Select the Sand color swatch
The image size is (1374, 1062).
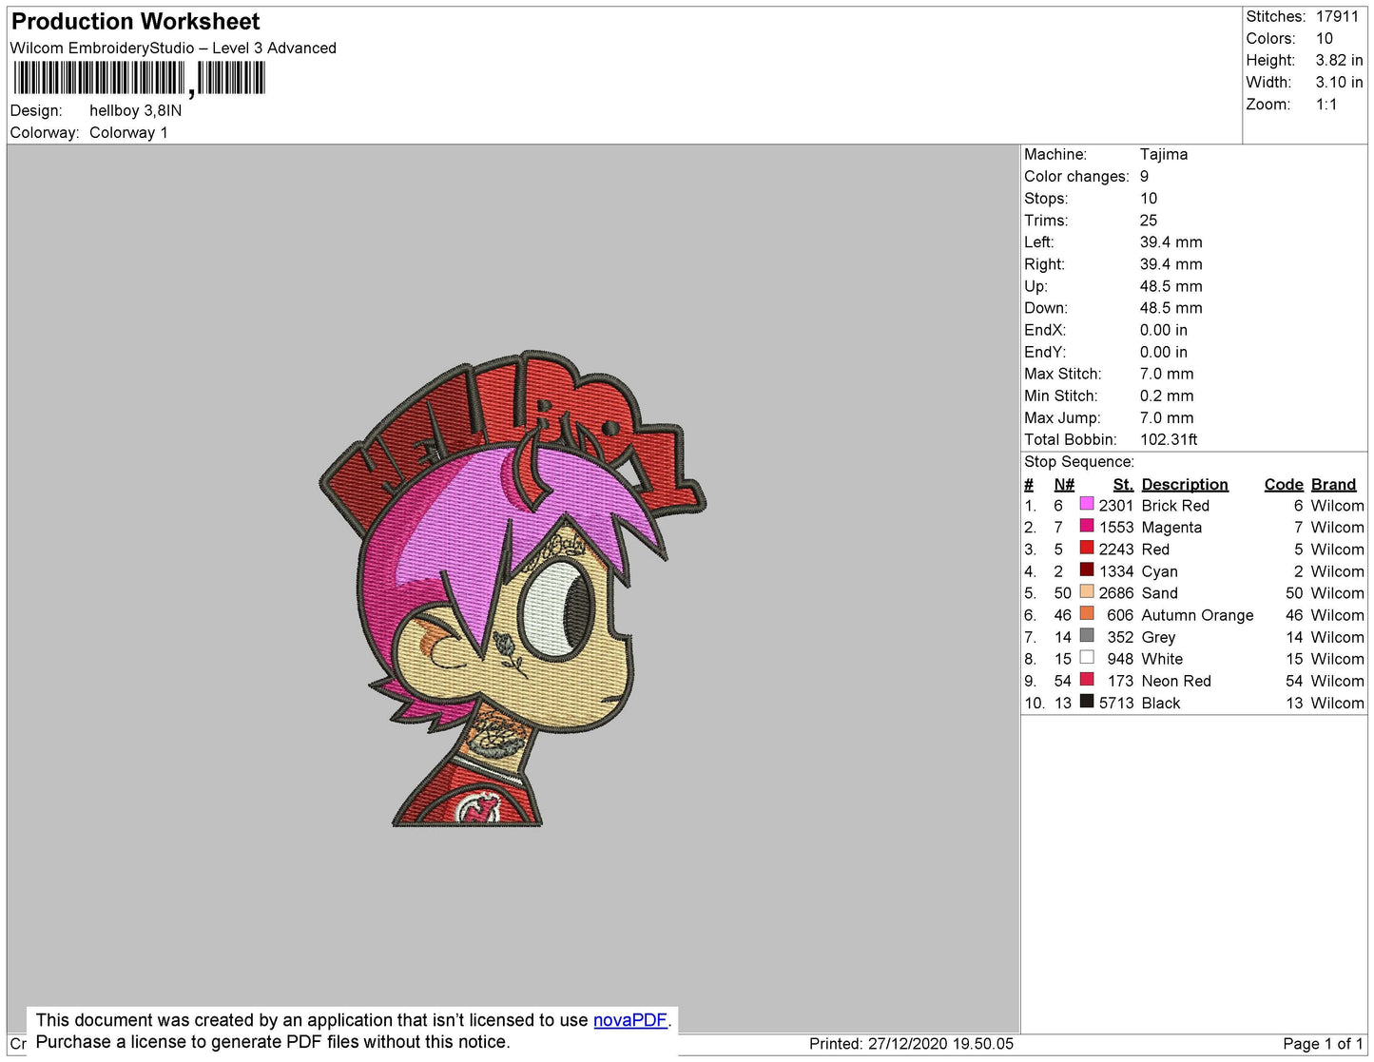[1087, 591]
